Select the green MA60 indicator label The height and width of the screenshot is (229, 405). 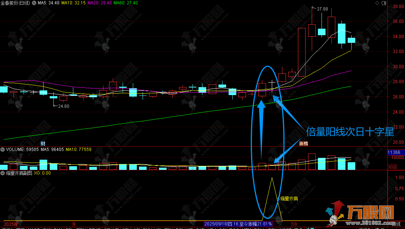[x=126, y=3]
